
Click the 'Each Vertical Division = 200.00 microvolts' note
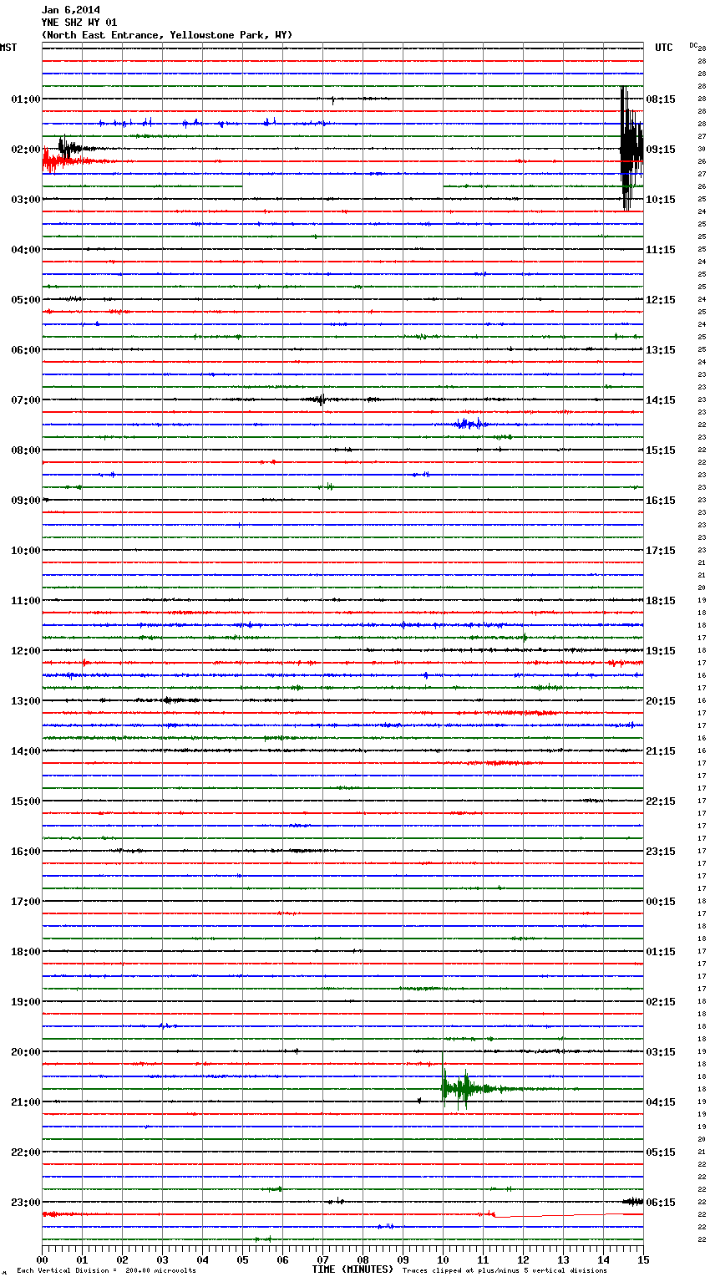point(106,1271)
